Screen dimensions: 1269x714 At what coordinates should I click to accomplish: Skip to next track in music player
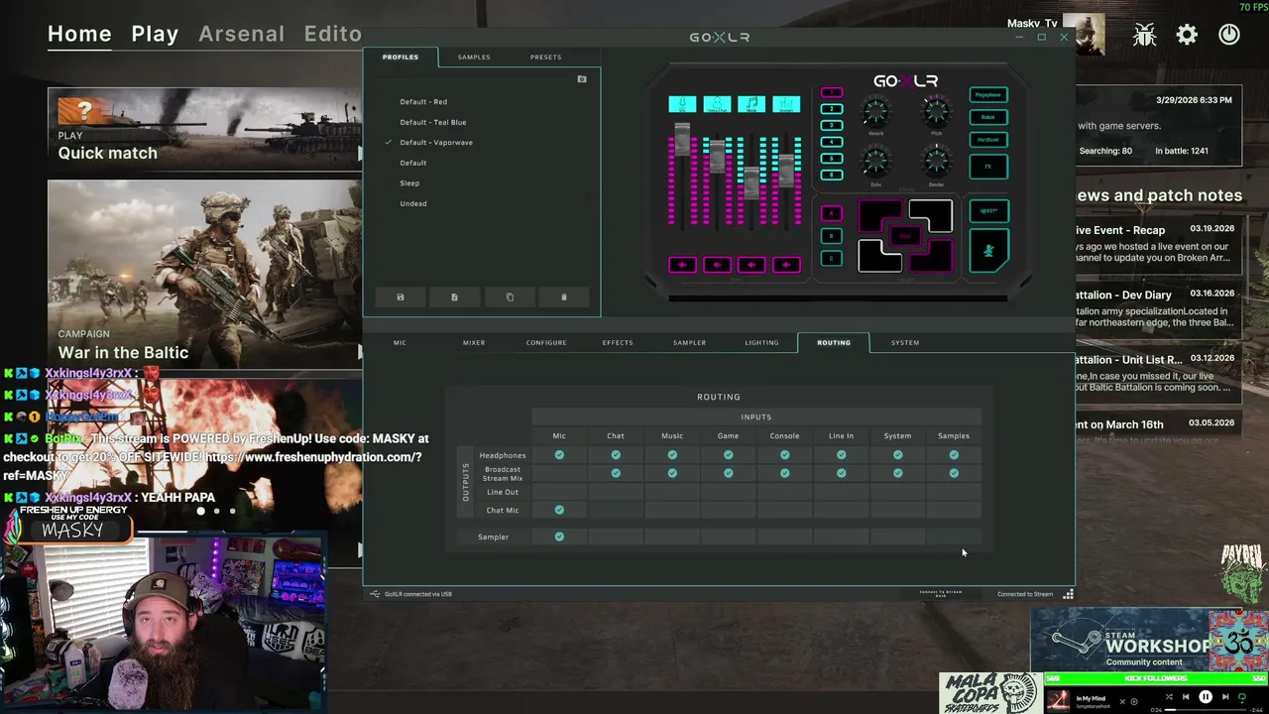pyautogui.click(x=1225, y=697)
